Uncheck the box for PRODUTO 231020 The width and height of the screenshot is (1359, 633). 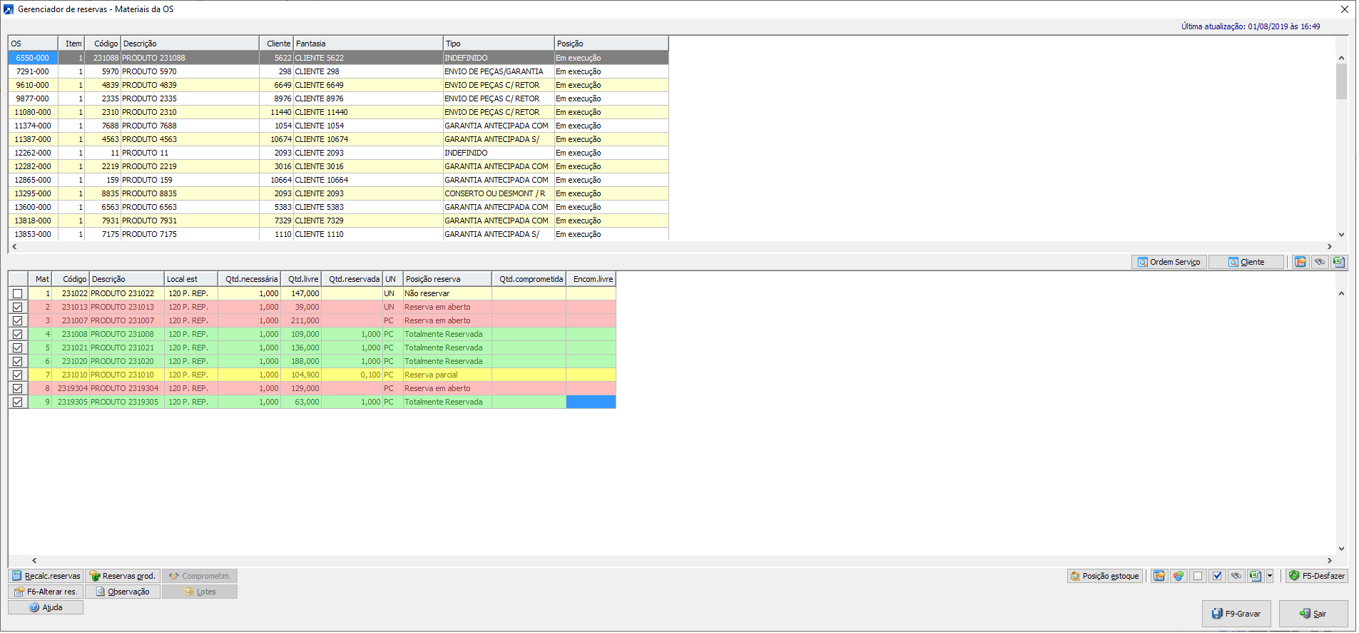(x=18, y=361)
